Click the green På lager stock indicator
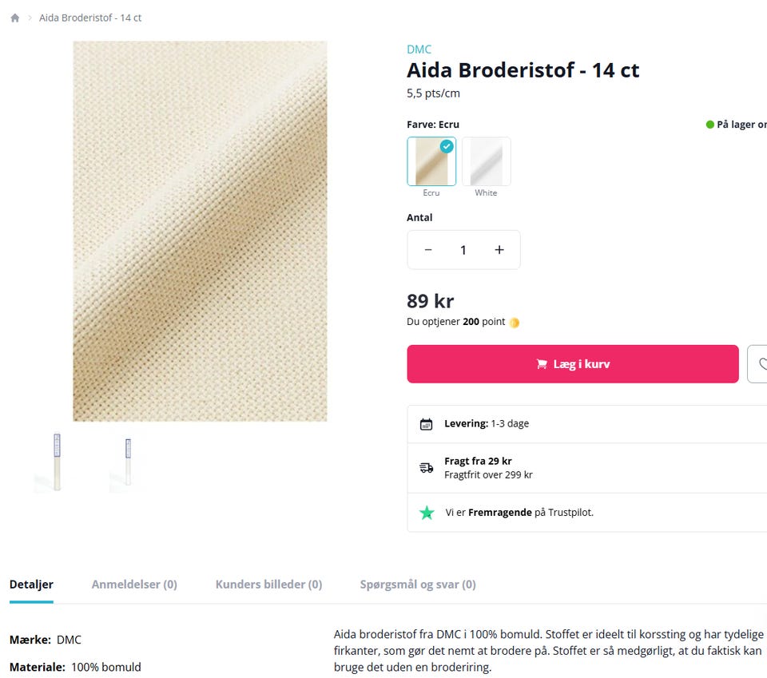767x678 pixels. 709,124
